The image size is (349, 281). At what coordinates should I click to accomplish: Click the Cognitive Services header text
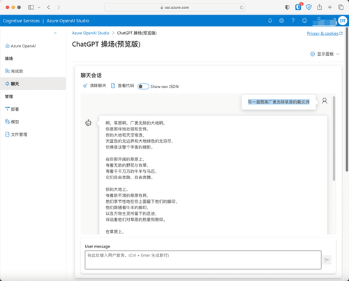pos(21,21)
